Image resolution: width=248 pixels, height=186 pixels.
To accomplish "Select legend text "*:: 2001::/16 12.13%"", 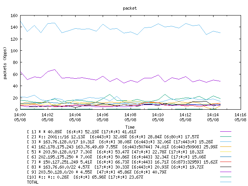I will coord(62,137).
